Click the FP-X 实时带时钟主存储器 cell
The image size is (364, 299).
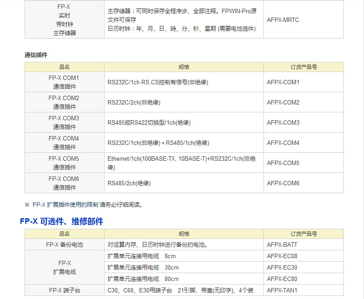(x=64, y=20)
